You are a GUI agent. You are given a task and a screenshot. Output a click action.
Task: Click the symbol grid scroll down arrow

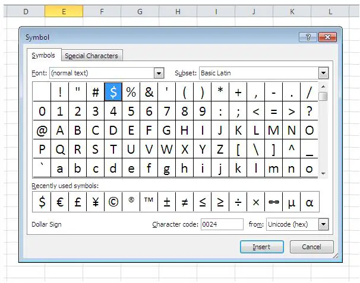pyautogui.click(x=323, y=174)
